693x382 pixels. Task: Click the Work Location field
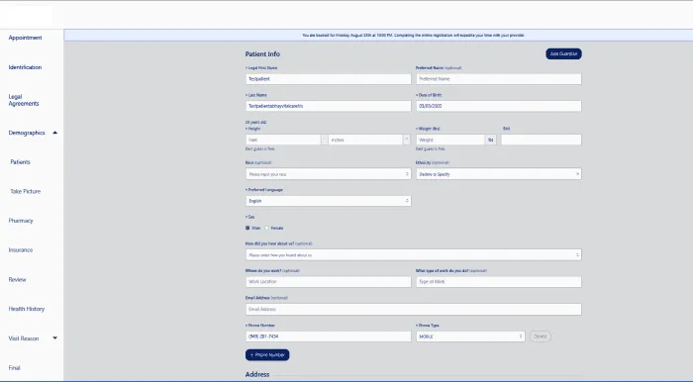pos(328,282)
